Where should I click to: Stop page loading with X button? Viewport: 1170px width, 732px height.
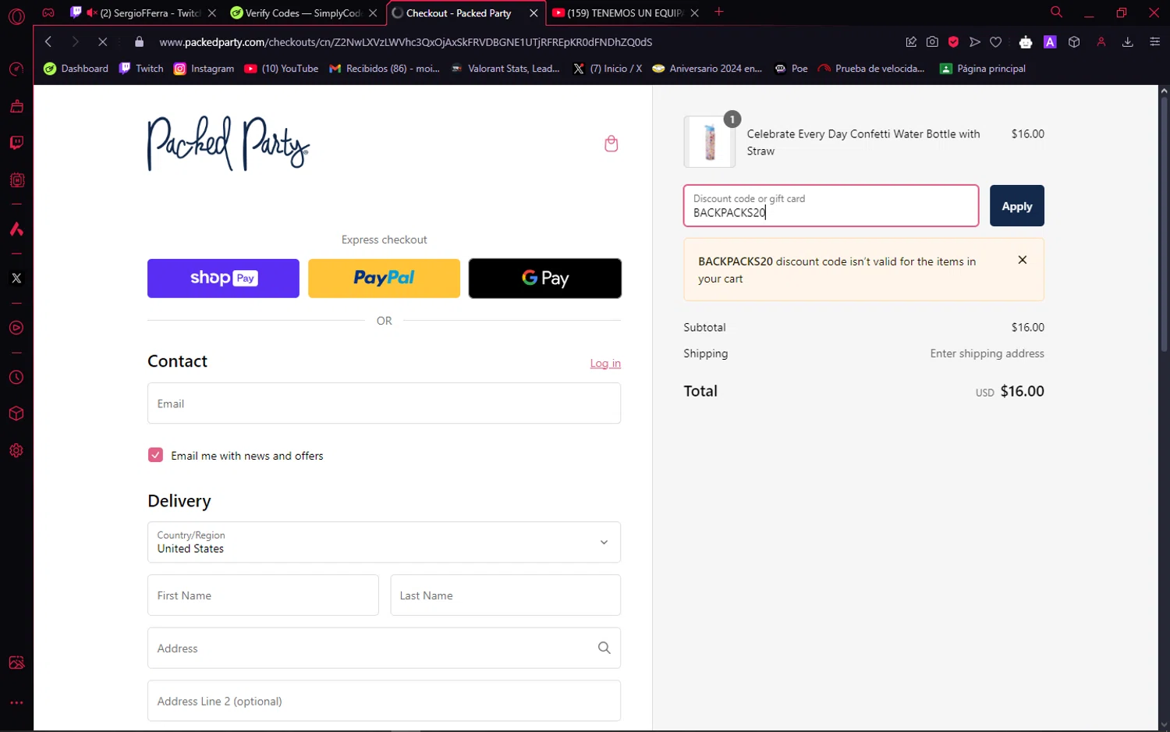click(x=102, y=42)
